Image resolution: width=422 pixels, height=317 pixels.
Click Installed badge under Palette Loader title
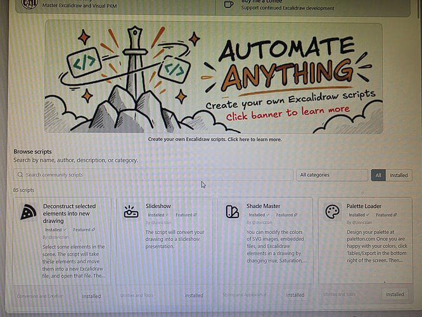[359, 215]
